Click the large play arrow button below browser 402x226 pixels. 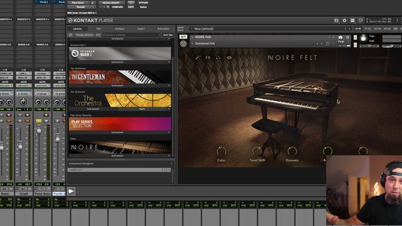(71, 191)
